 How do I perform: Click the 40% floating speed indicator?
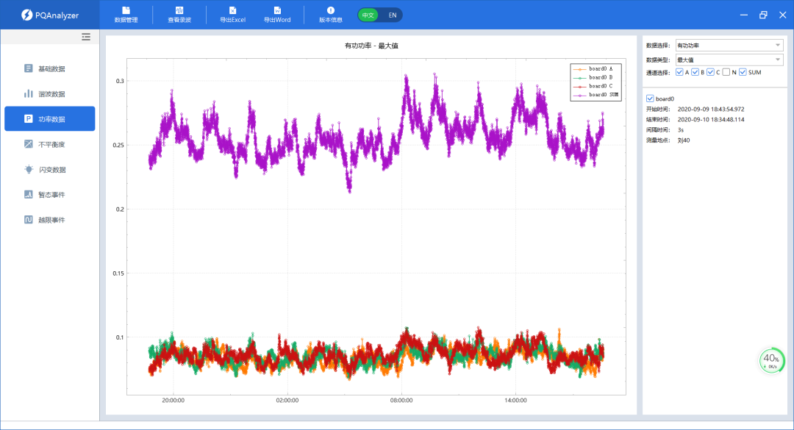click(771, 360)
